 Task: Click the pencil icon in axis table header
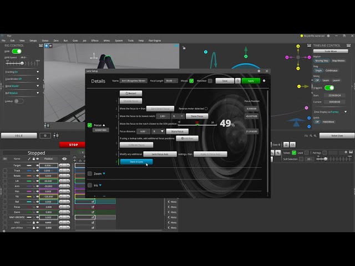[x=29, y=159]
